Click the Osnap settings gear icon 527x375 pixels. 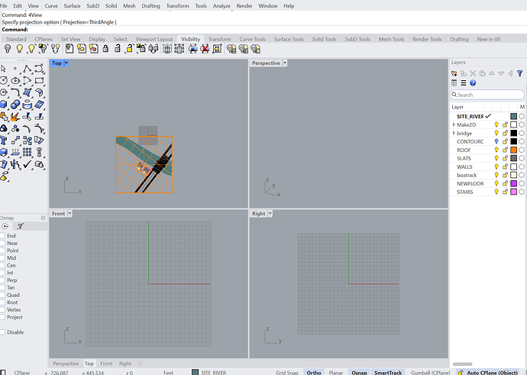click(x=43, y=218)
